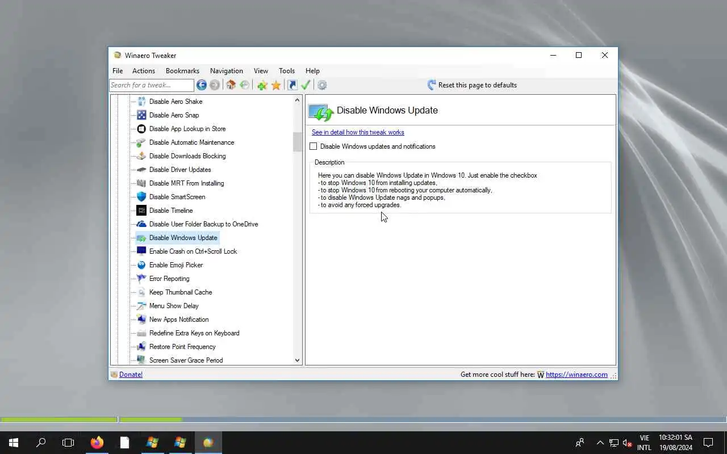Open settings gear in the toolbar

point(322,85)
